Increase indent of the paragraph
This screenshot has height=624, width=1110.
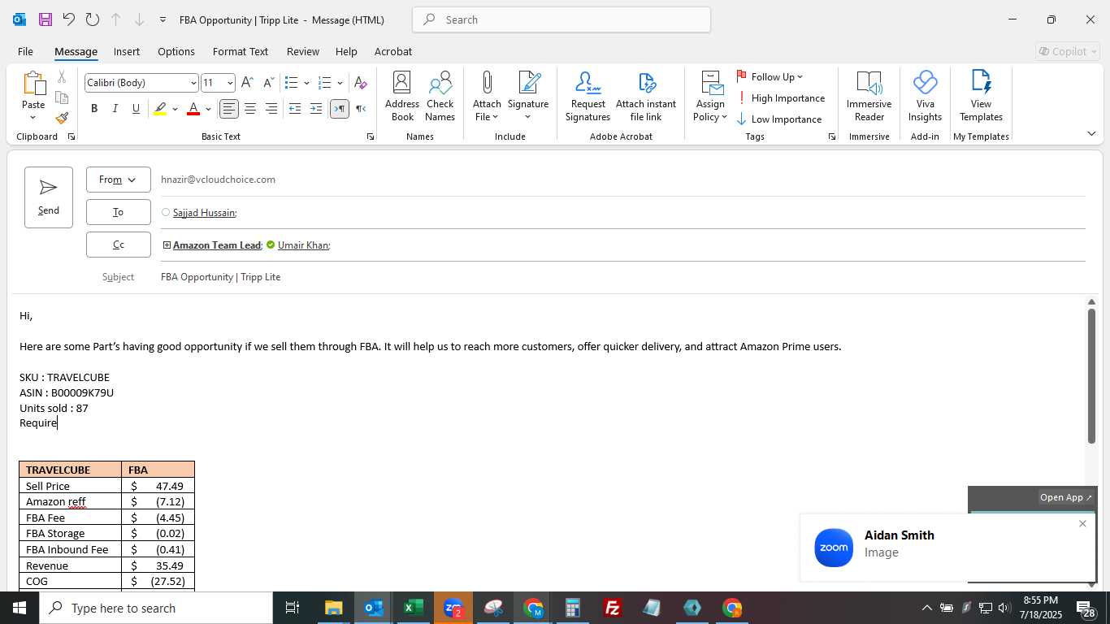(316, 109)
